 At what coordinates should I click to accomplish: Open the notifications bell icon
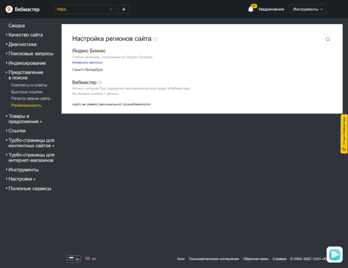pos(251,9)
